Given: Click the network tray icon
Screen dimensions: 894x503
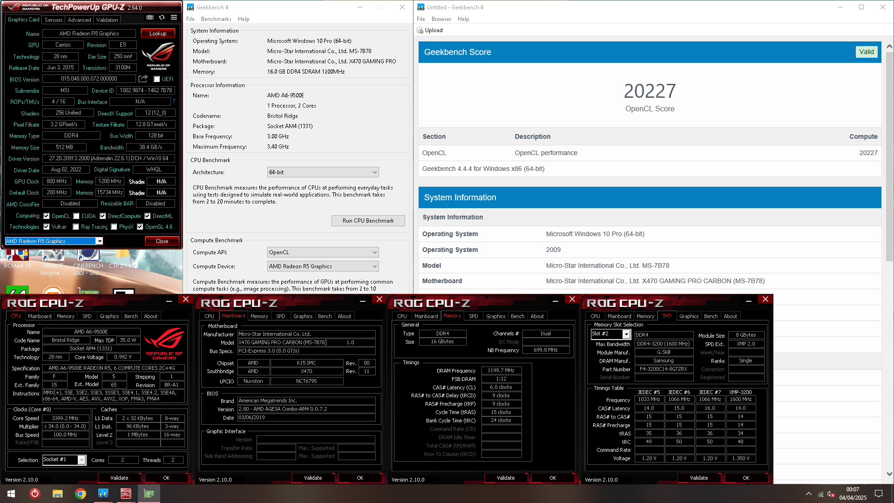Looking at the screenshot, I should pyautogui.click(x=820, y=494).
